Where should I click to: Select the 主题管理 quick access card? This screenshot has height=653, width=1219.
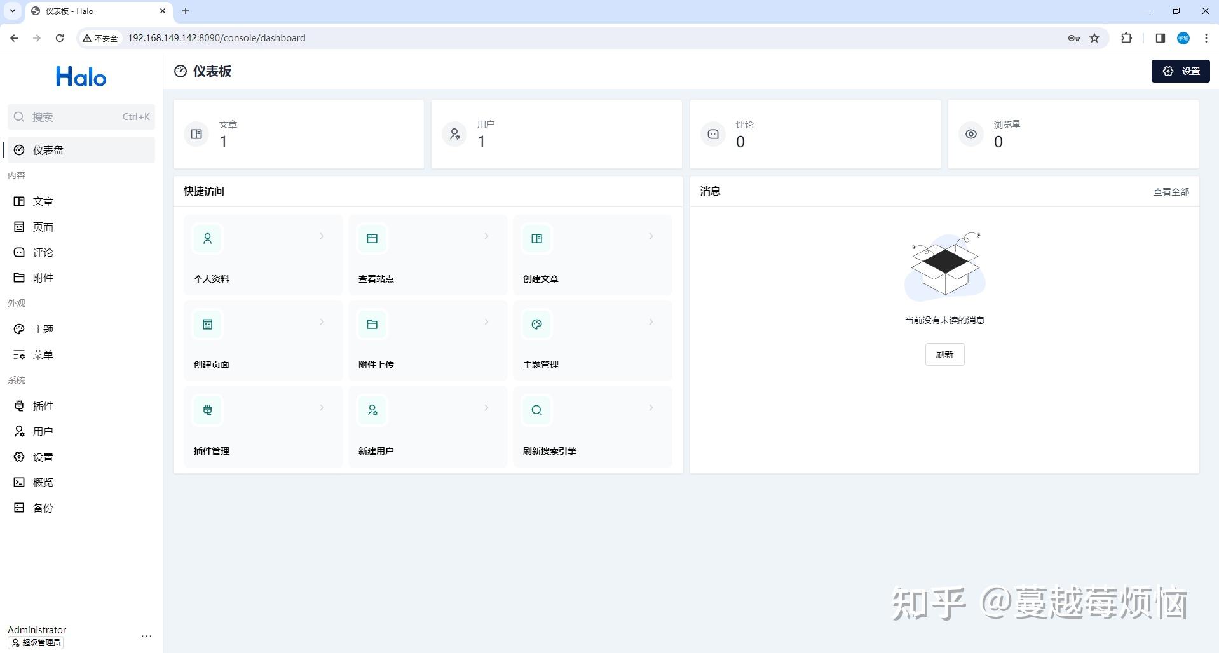[540, 364]
